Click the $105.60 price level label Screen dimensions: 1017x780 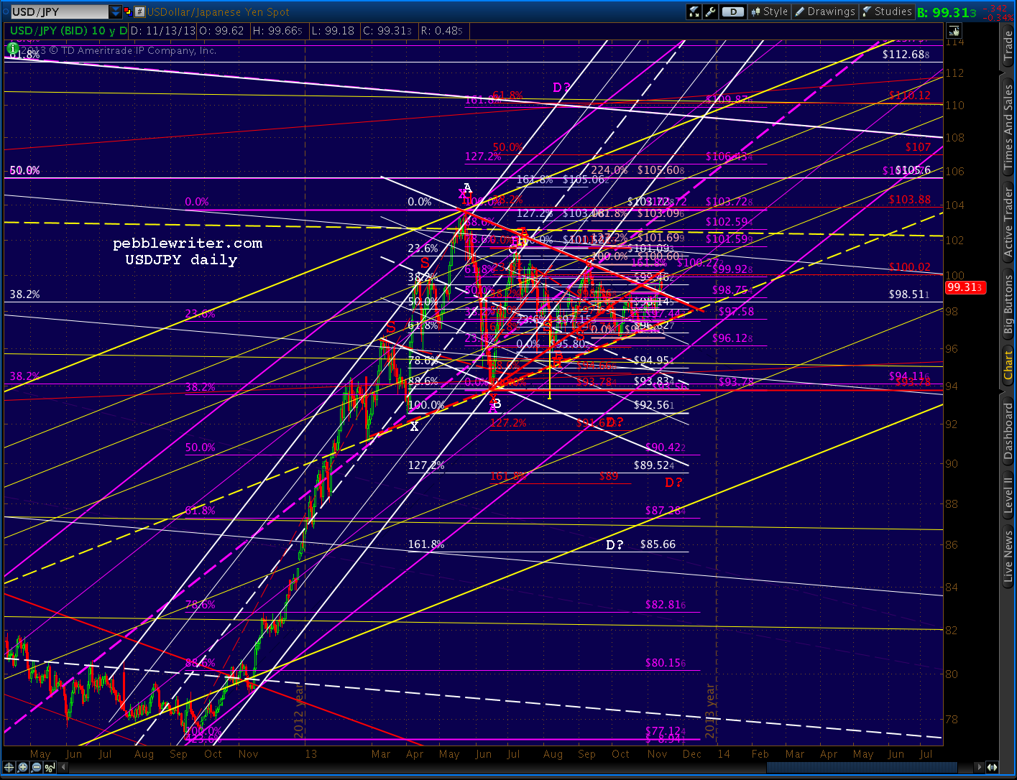(x=661, y=170)
